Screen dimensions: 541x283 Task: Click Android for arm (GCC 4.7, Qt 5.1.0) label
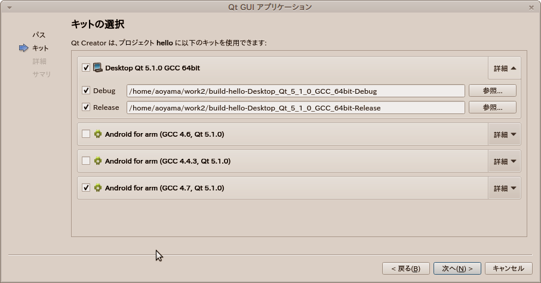point(165,188)
